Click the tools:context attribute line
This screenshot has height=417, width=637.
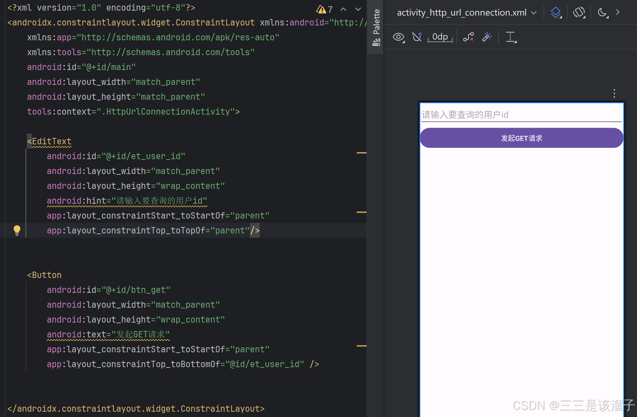pos(133,112)
